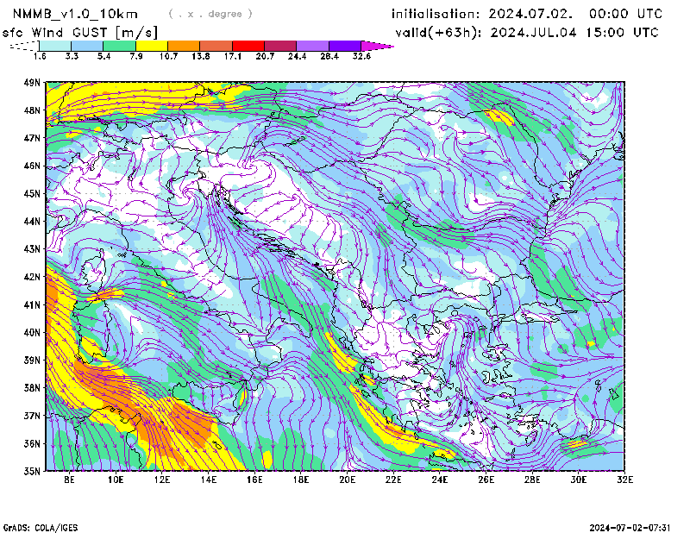The image size is (690, 533).
Task: Click the 49N latitude axis label
Action: 32,83
